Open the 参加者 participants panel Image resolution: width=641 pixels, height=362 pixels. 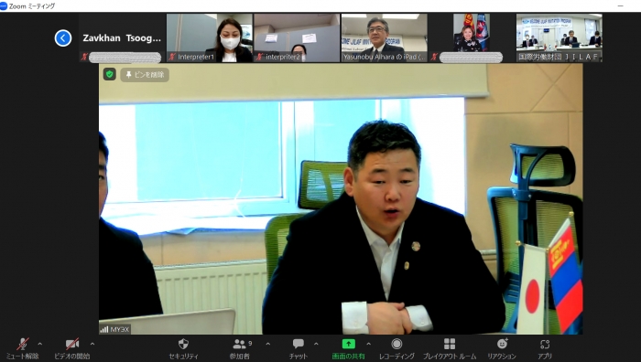[240, 349]
